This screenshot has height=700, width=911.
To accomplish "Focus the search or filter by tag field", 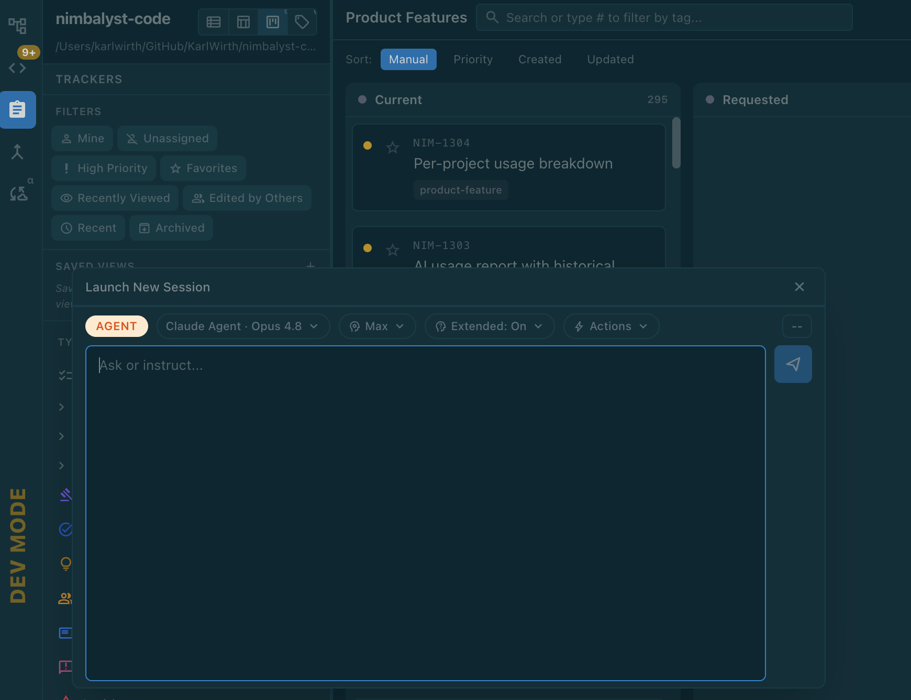I will pyautogui.click(x=664, y=17).
